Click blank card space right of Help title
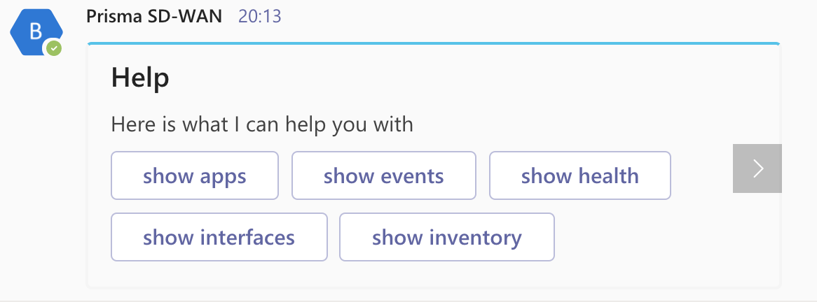This screenshot has width=817, height=302. [x=455, y=78]
